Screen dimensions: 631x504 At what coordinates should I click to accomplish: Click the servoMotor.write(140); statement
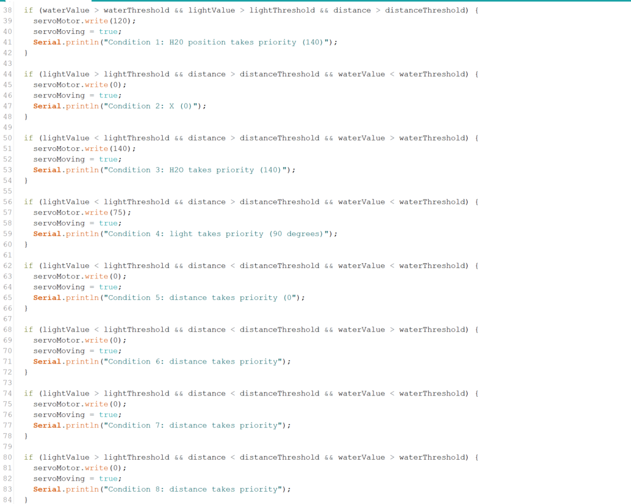84,149
